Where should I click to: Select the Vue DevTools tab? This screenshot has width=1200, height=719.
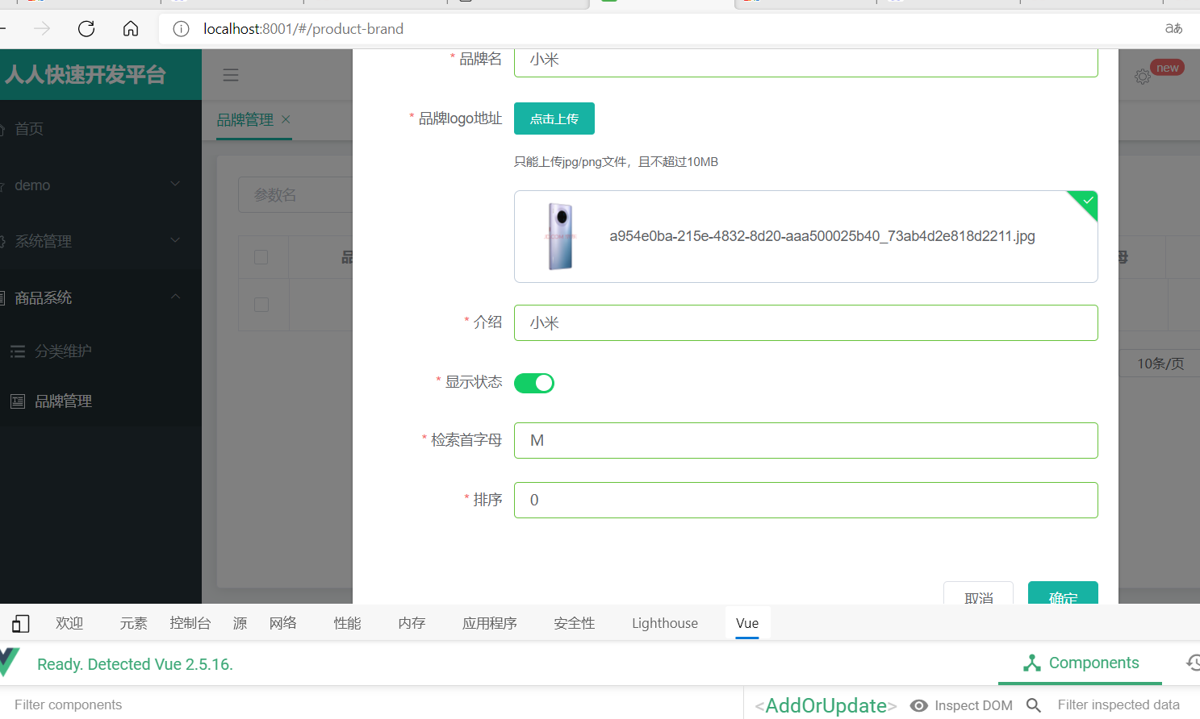(x=747, y=623)
